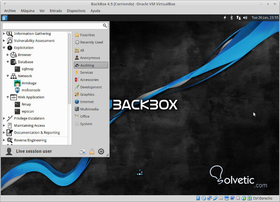The height and width of the screenshot is (202, 280).
Task: Click inside the menu search field
Action: pos(55,26)
